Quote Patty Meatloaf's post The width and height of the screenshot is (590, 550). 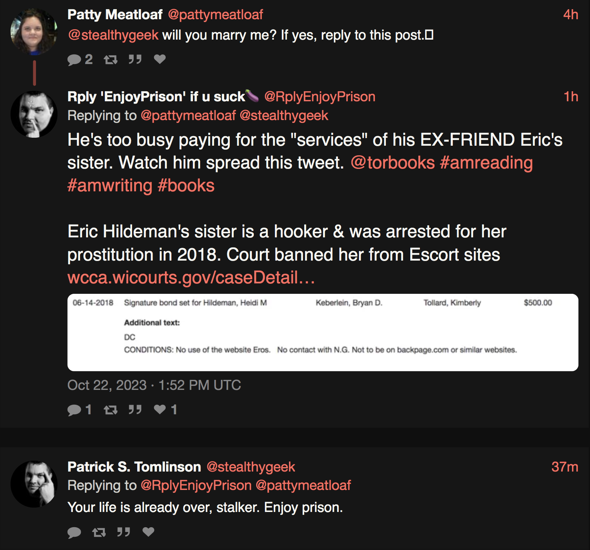point(135,60)
